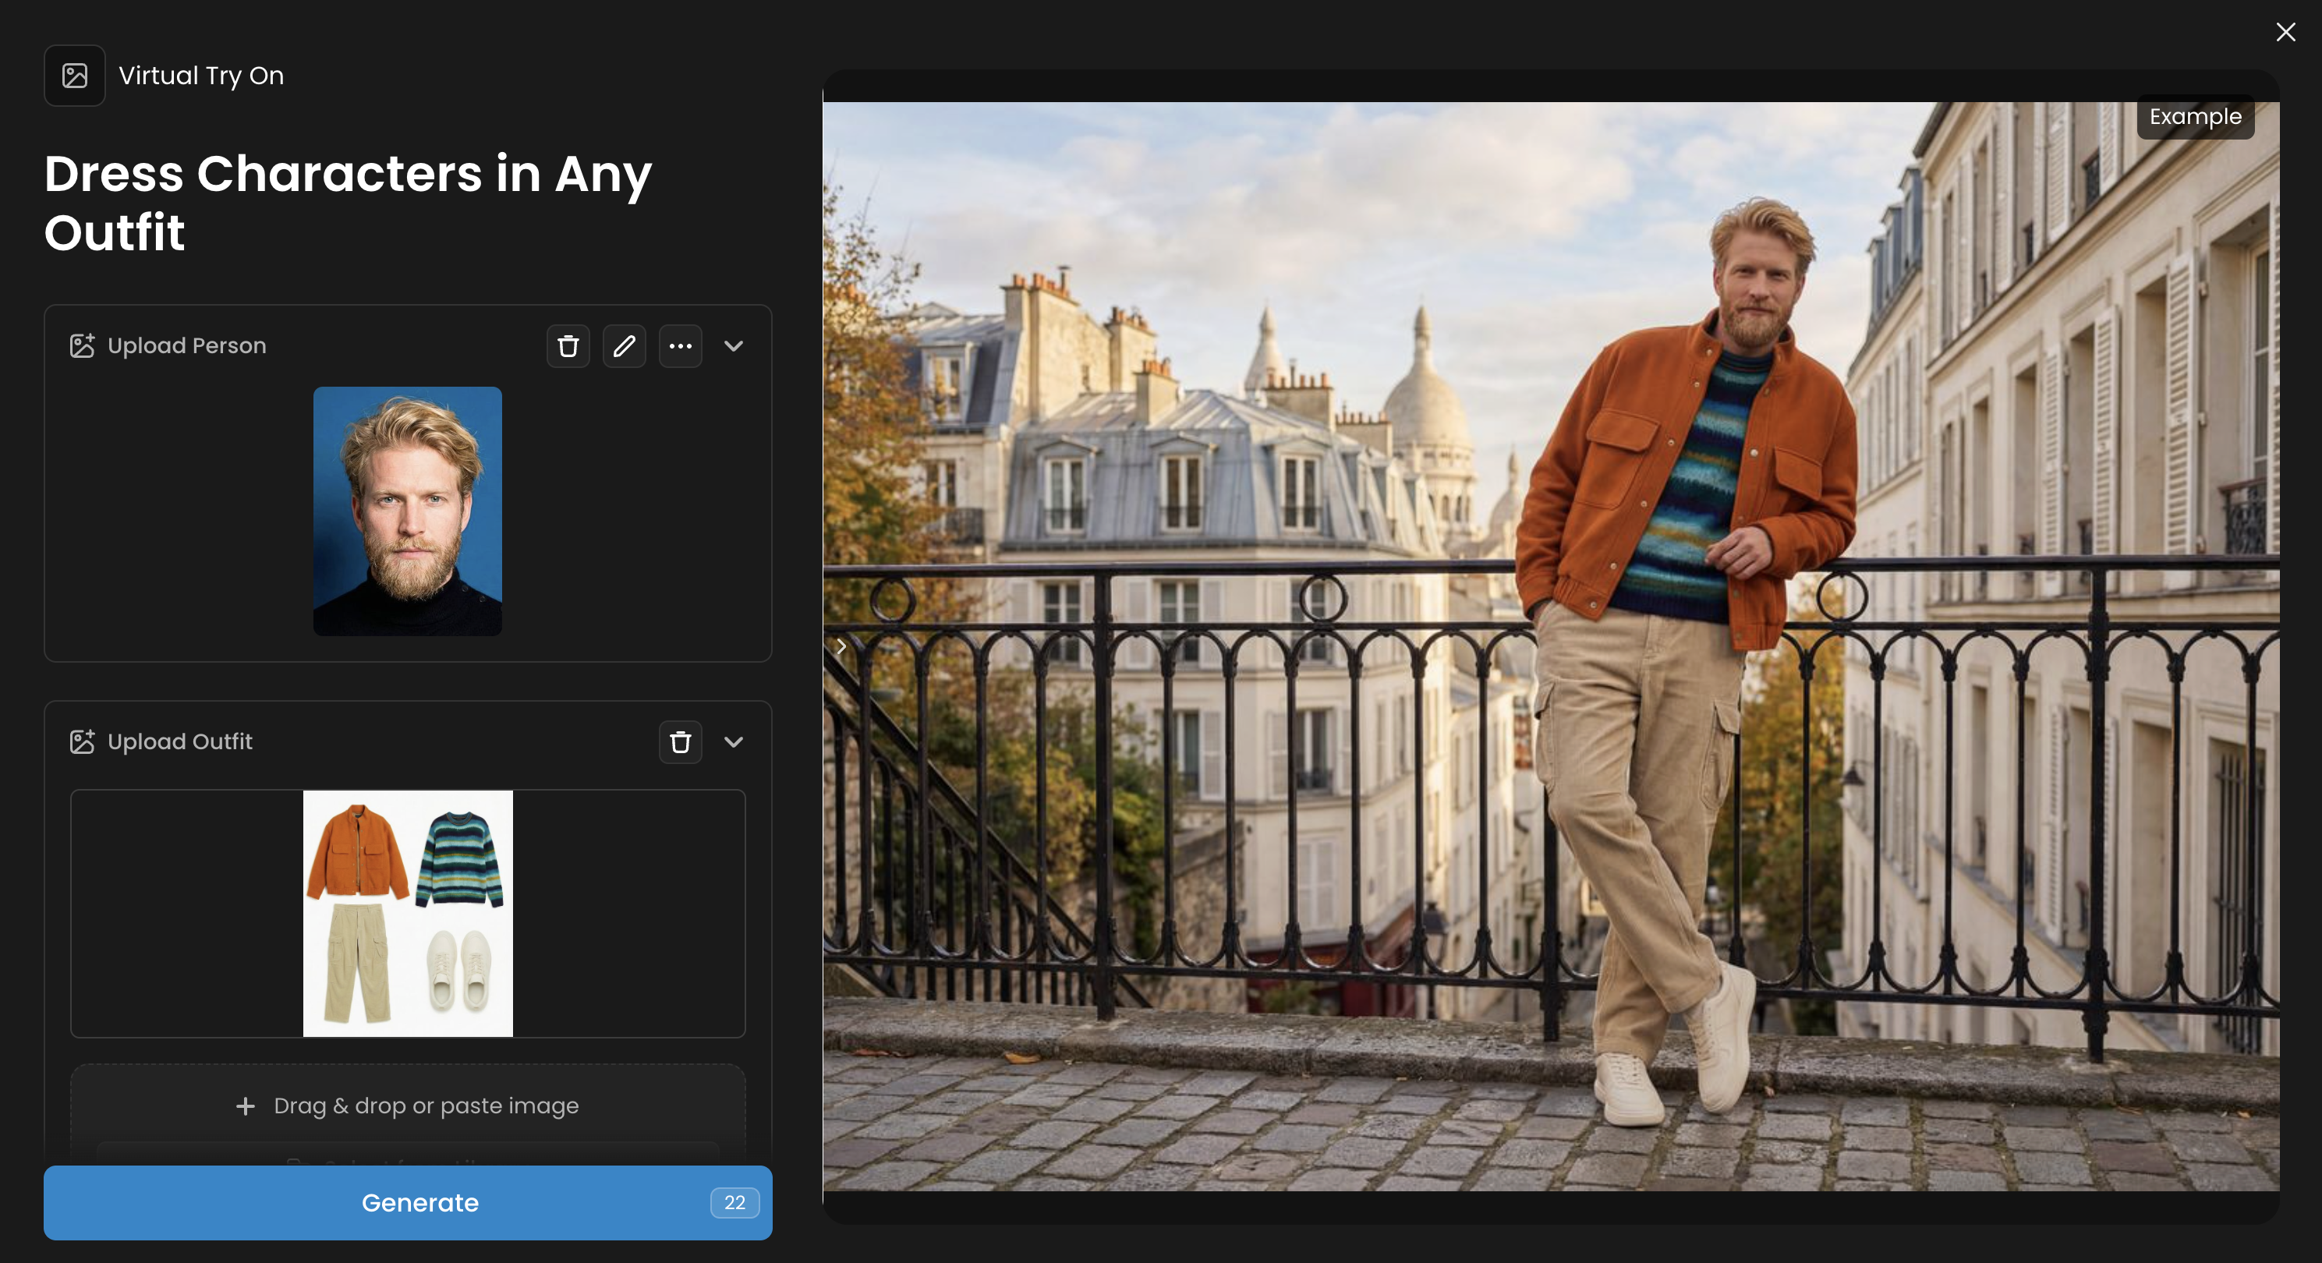
Task: Open more options for Upload Person
Action: tap(680, 346)
